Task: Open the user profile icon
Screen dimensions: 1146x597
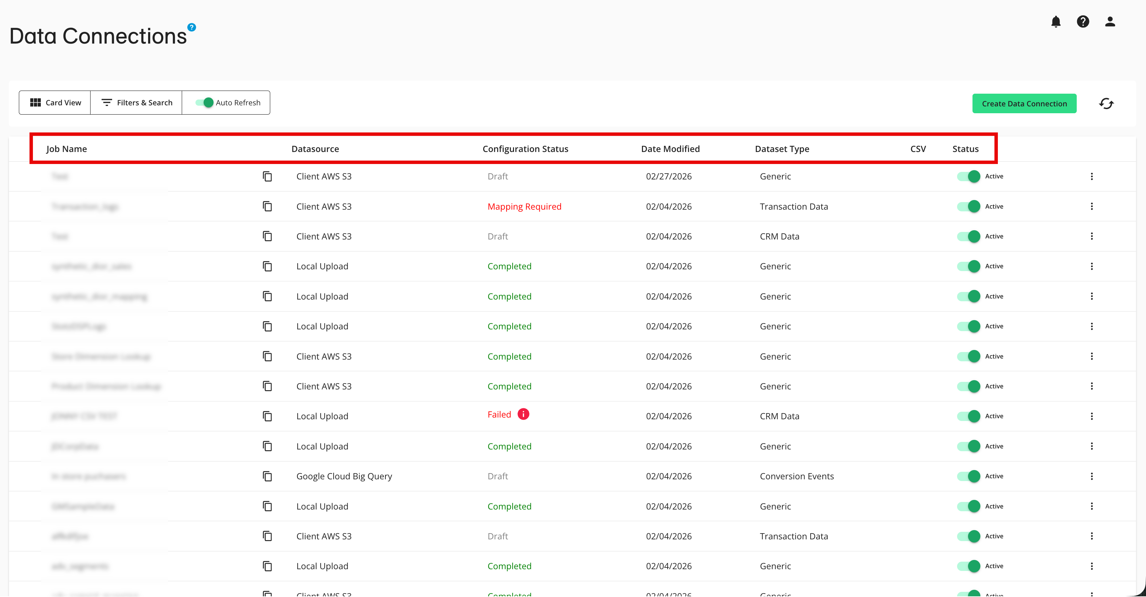Action: 1110,21
